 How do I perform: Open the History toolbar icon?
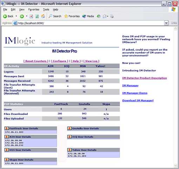pos(99,16)
